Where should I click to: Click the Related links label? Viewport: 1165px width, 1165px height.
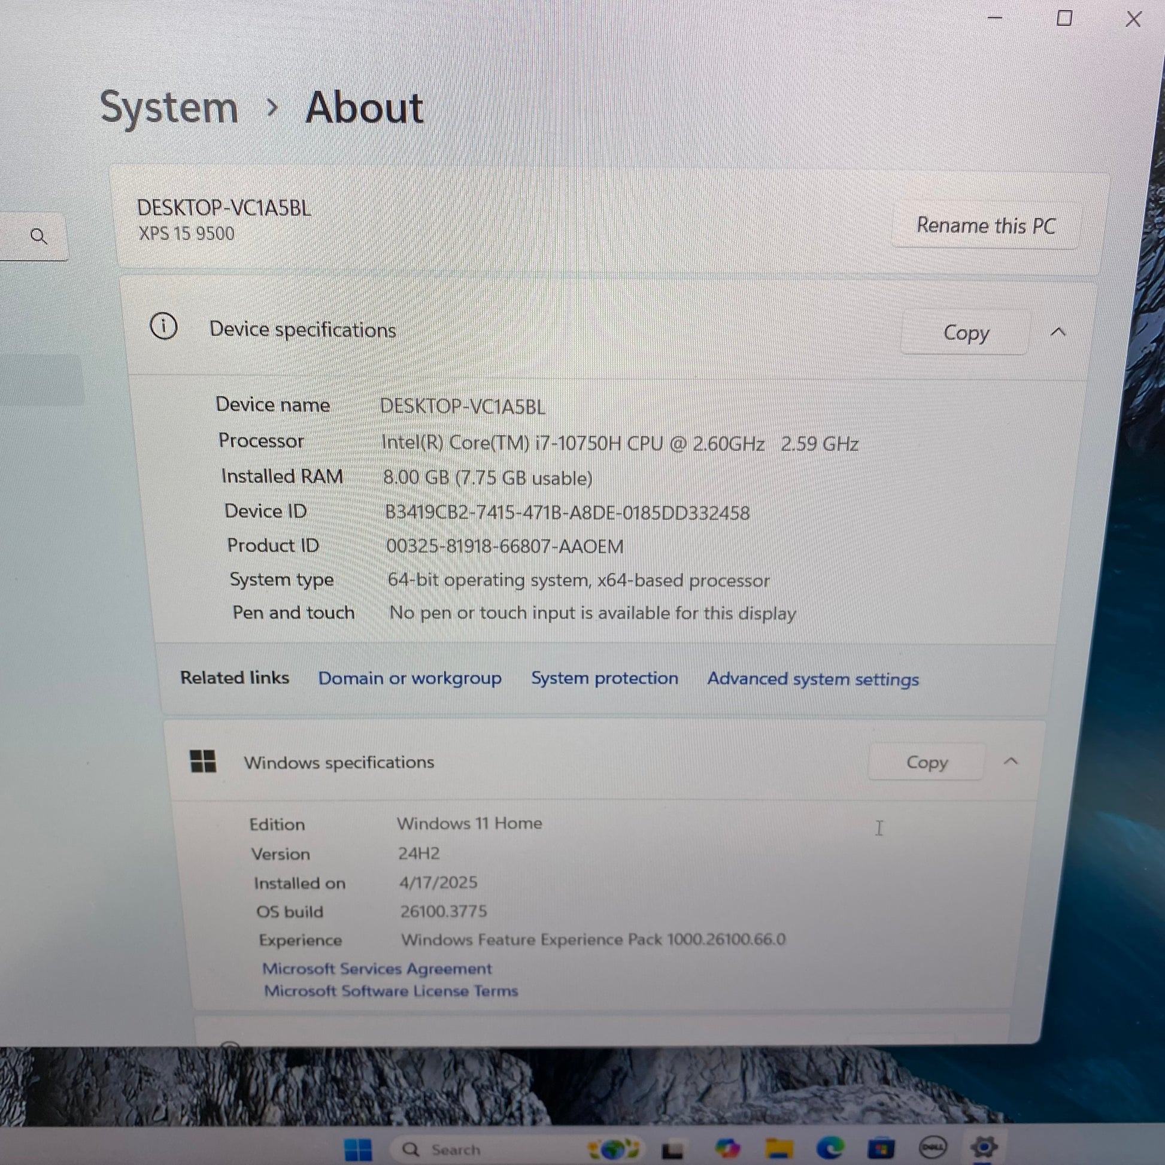click(x=235, y=677)
